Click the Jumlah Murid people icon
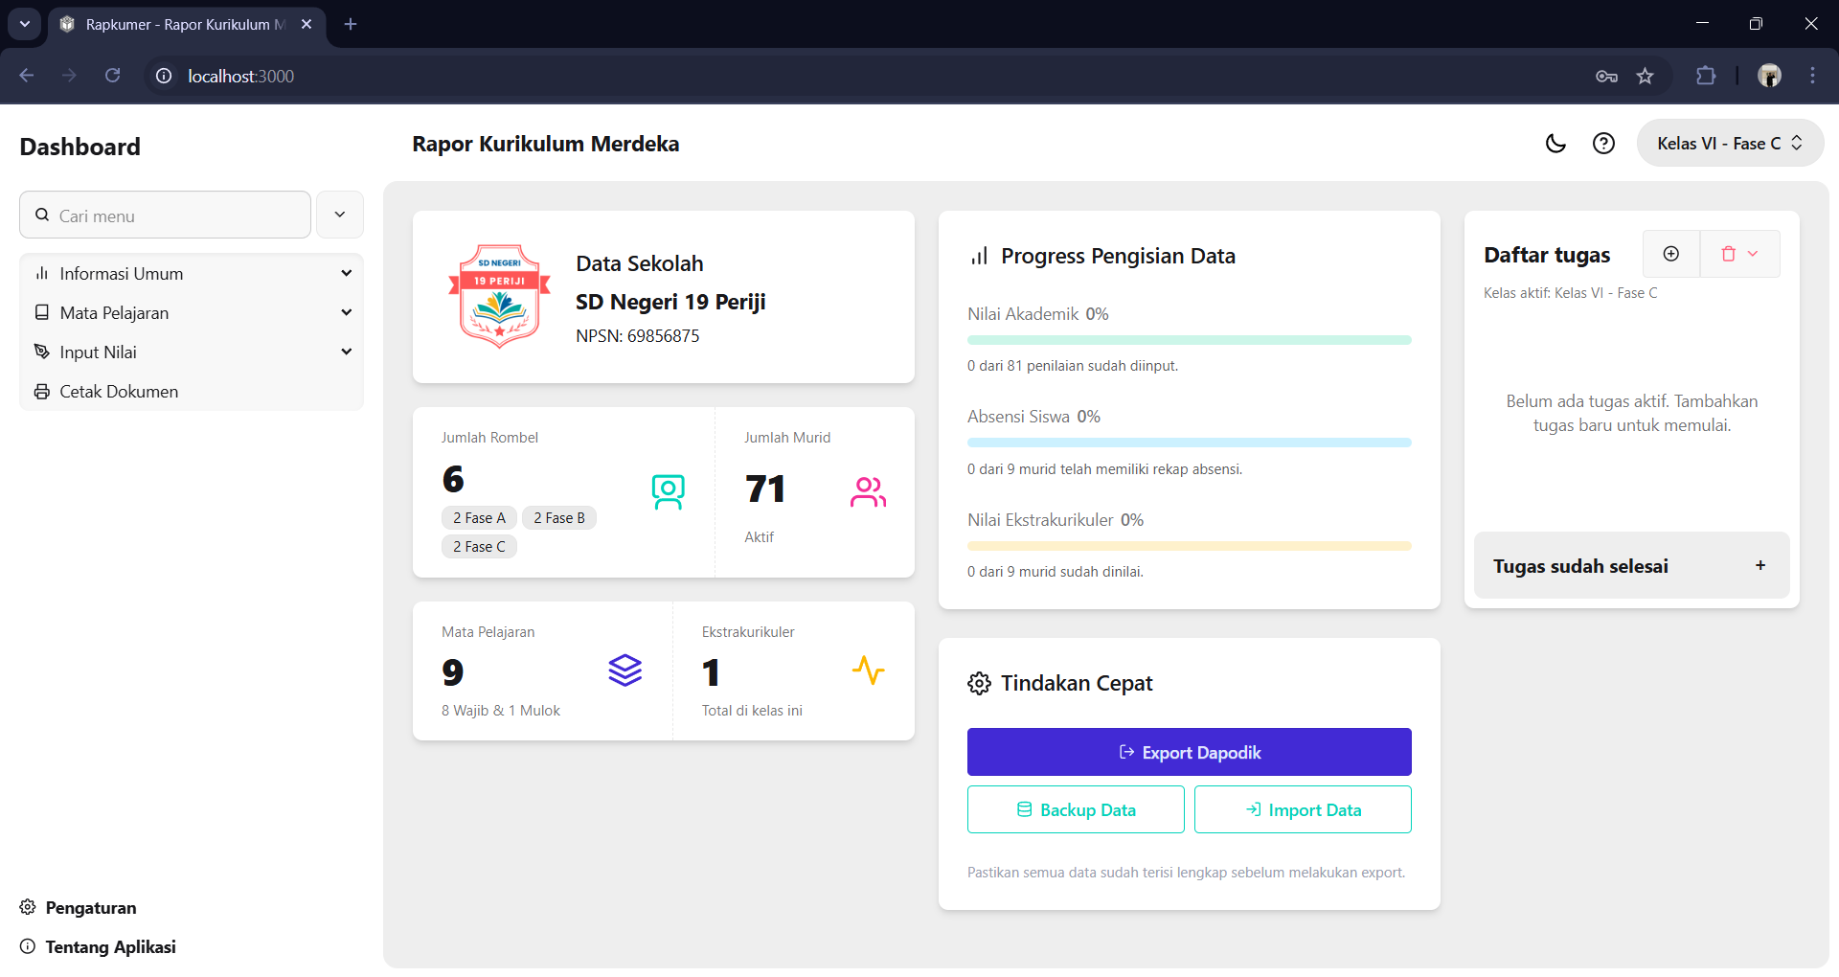 (x=868, y=492)
